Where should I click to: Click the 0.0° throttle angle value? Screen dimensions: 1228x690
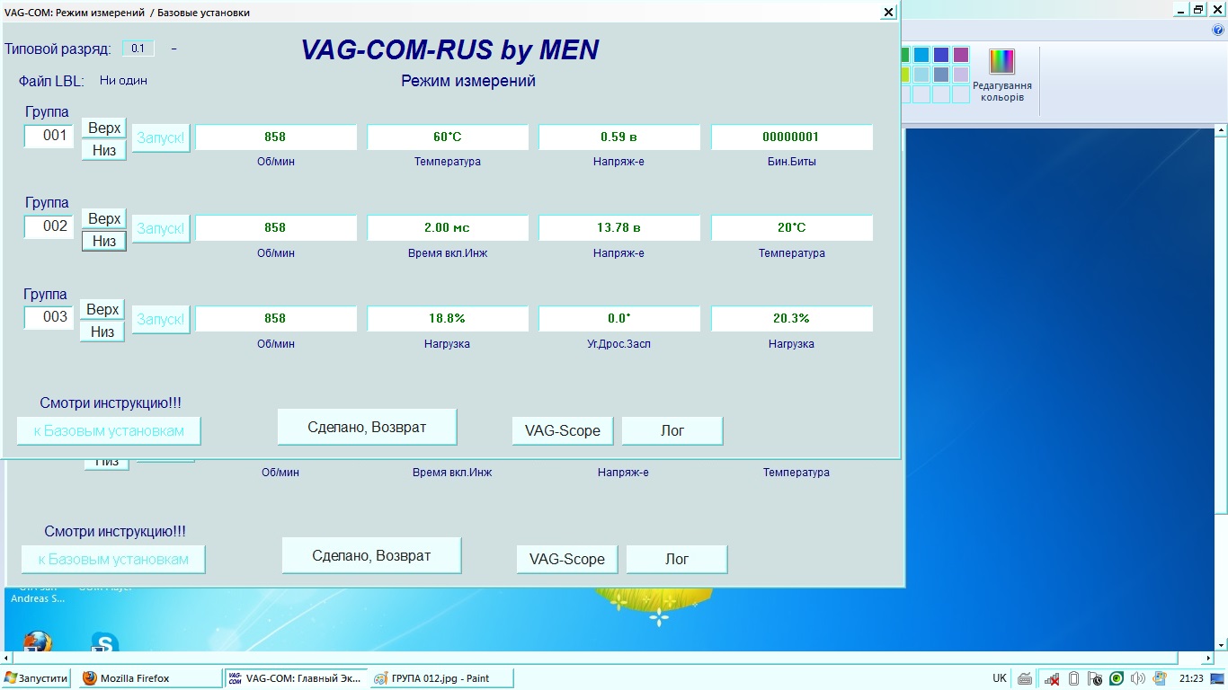tap(619, 319)
